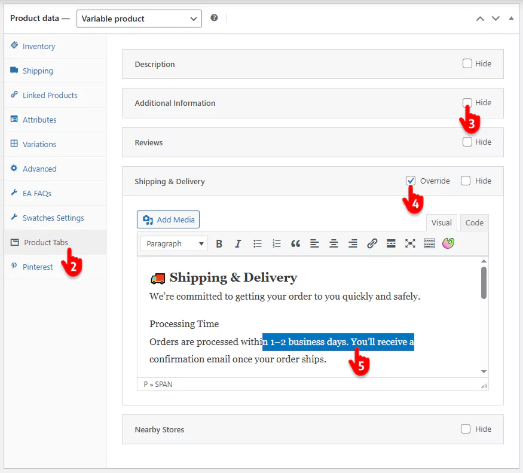Collapse the Product data panel triangle
523x473 pixels.
(511, 19)
